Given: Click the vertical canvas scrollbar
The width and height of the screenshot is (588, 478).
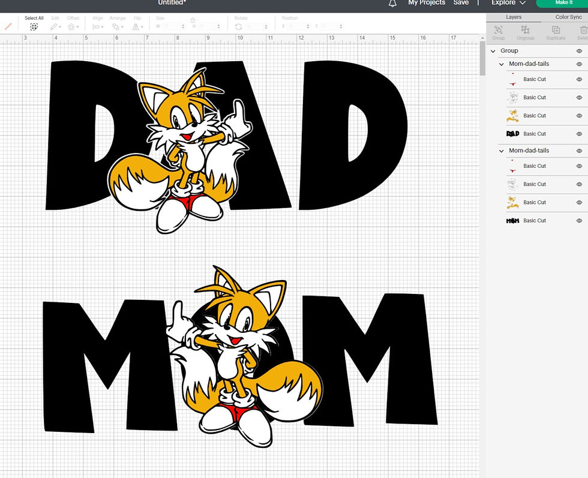Looking at the screenshot, I should click(482, 58).
